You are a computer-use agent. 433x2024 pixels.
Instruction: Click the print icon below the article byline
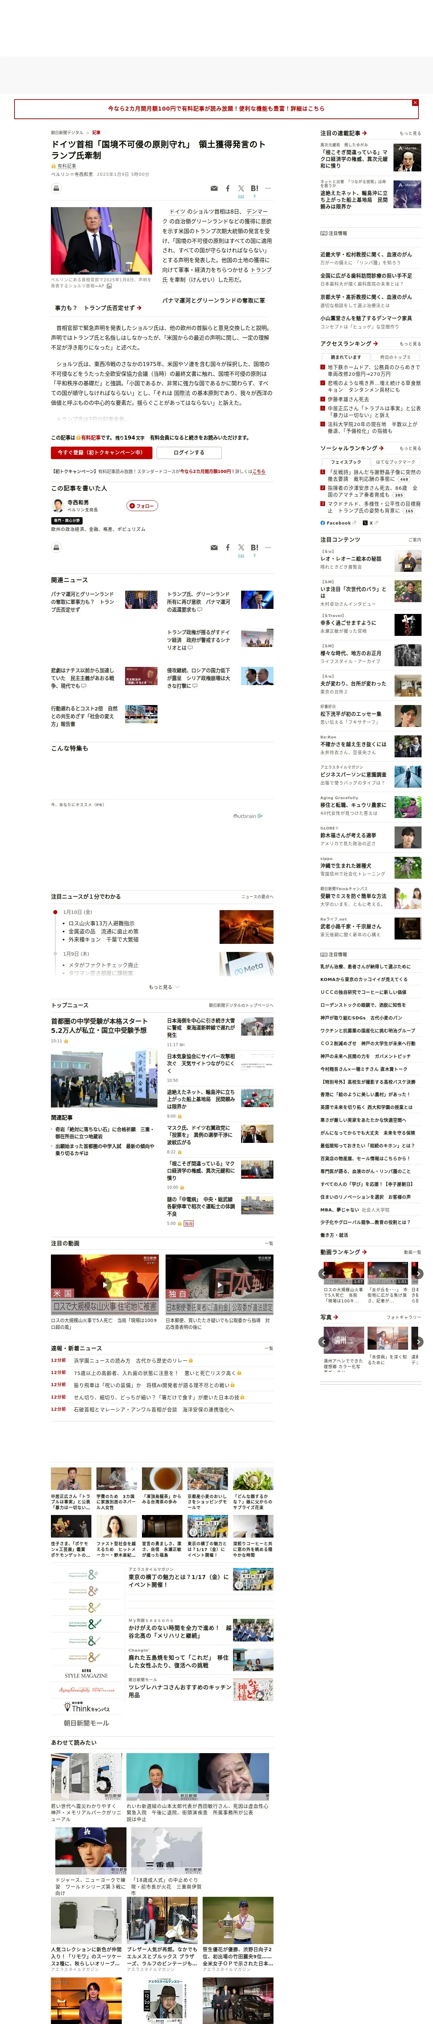[56, 189]
